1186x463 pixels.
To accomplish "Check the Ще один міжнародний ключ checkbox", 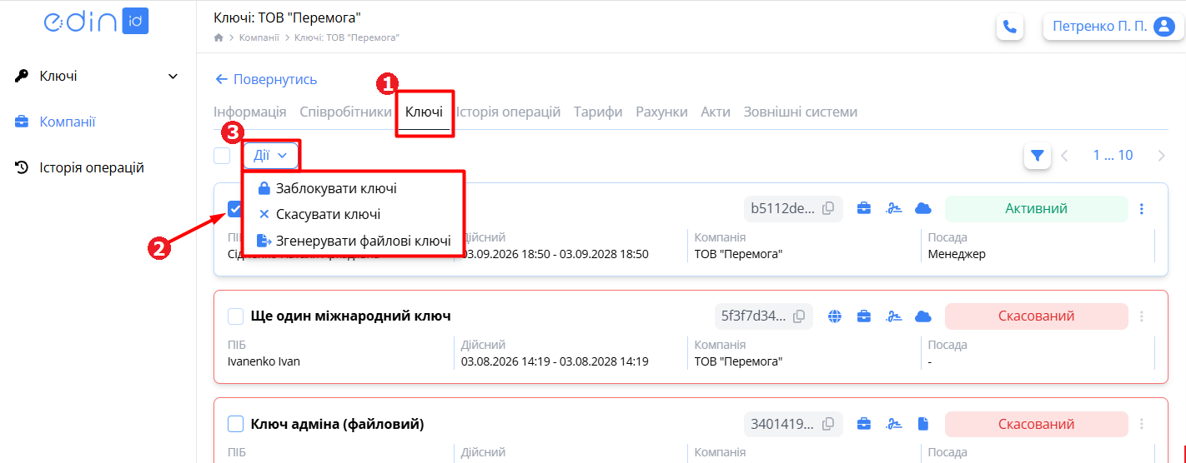I will click(x=235, y=316).
